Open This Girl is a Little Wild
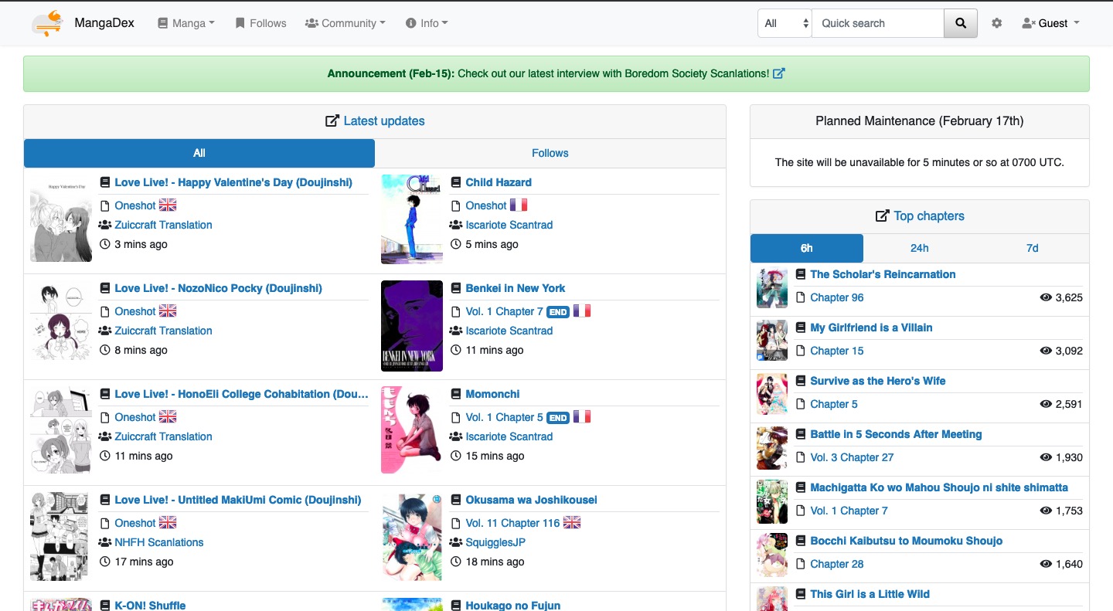This screenshot has width=1113, height=611. pos(870,594)
